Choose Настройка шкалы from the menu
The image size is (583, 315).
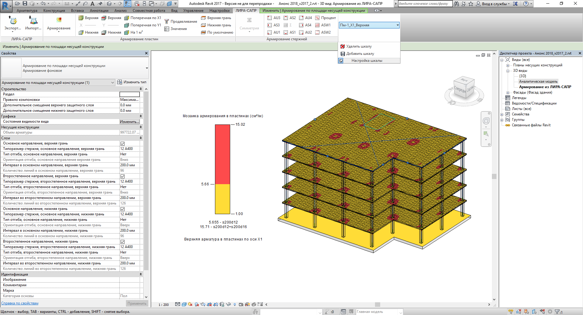pos(367,61)
